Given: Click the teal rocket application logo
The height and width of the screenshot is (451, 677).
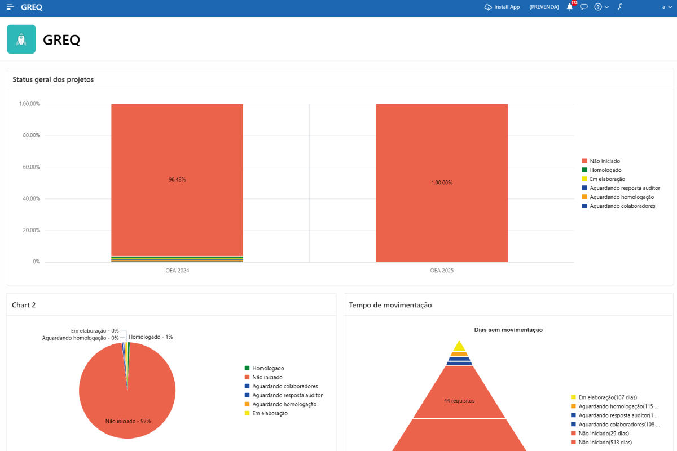Looking at the screenshot, I should pyautogui.click(x=21, y=39).
